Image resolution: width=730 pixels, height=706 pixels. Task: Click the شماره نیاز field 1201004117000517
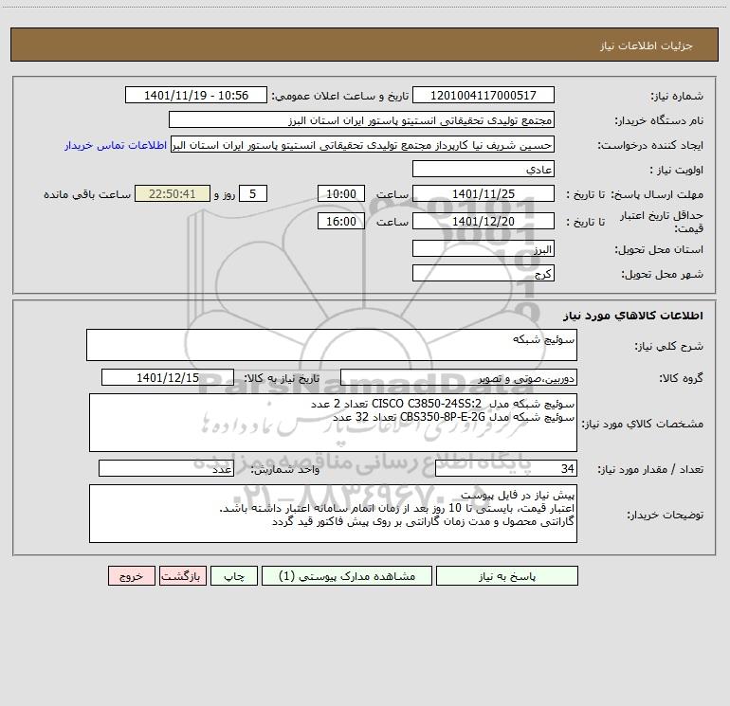click(484, 95)
